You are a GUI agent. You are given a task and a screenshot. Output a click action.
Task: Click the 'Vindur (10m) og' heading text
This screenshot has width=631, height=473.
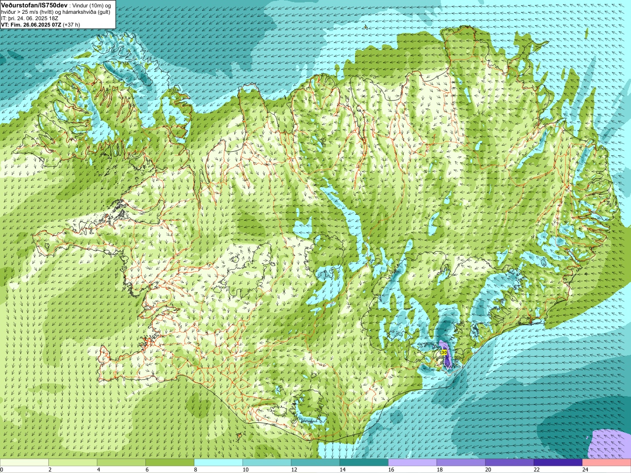(x=91, y=6)
